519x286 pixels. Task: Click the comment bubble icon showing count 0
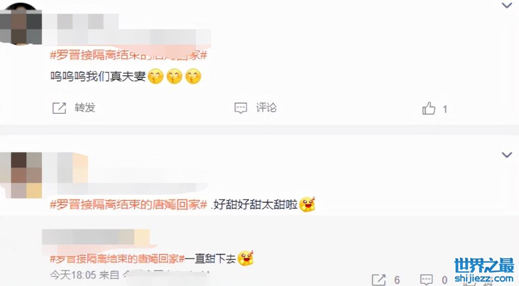point(426,280)
